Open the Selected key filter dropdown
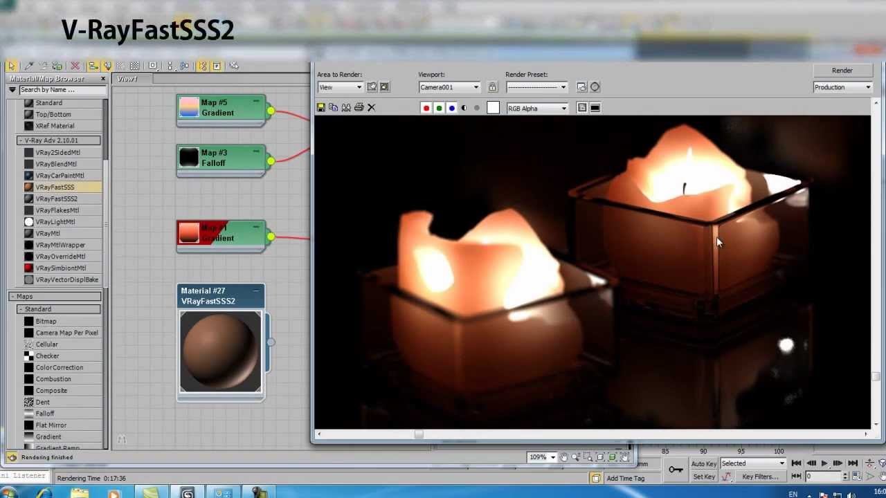 click(x=753, y=464)
